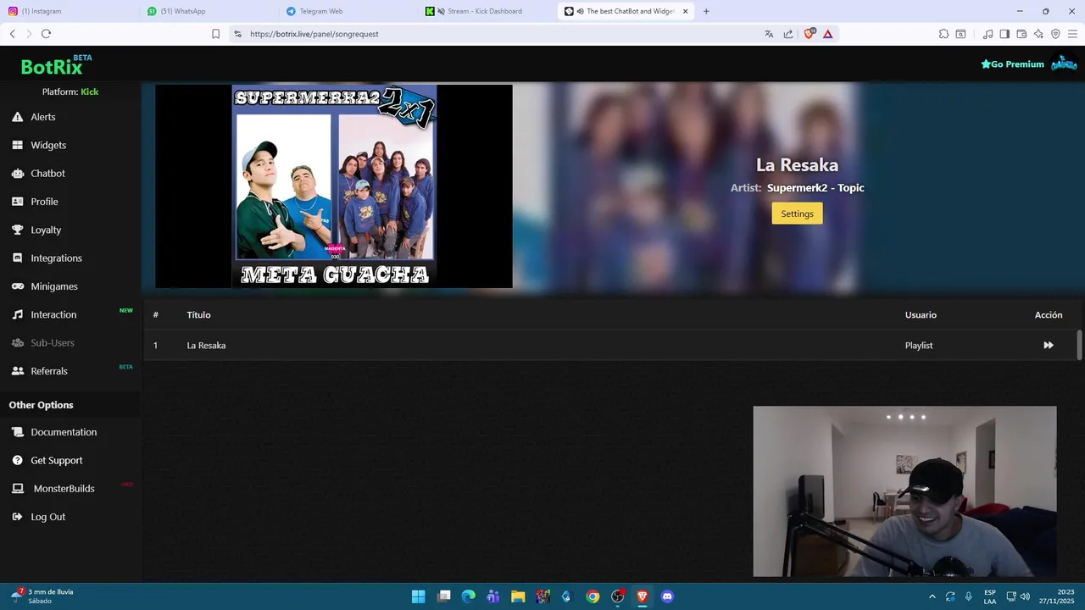The height and width of the screenshot is (610, 1085).
Task: Open the media control music icon
Action: (988, 34)
